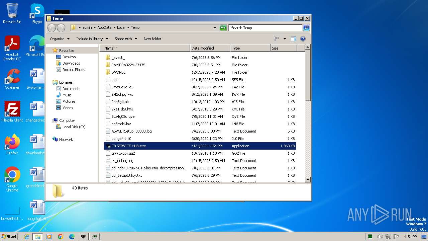This screenshot has width=428, height=241.
Task: Launch Google Chrome from the desktop
Action: 12,179
